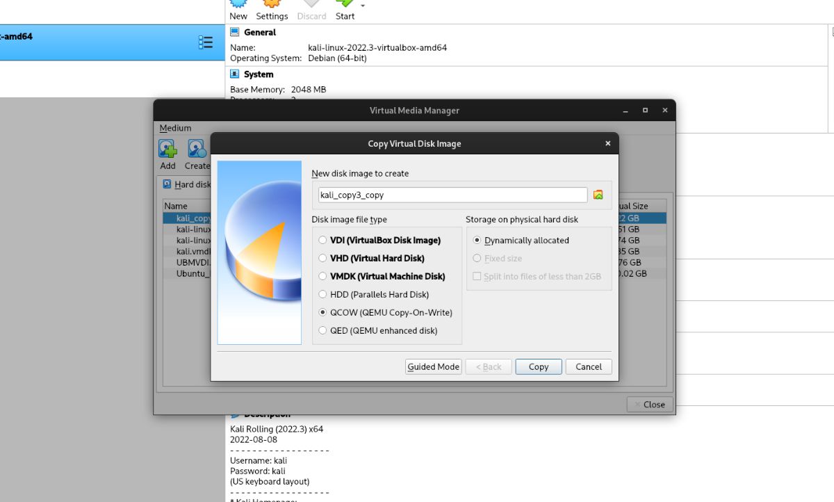Switch to Guided Mode
Viewport: 834px width, 502px height.
pyautogui.click(x=433, y=366)
